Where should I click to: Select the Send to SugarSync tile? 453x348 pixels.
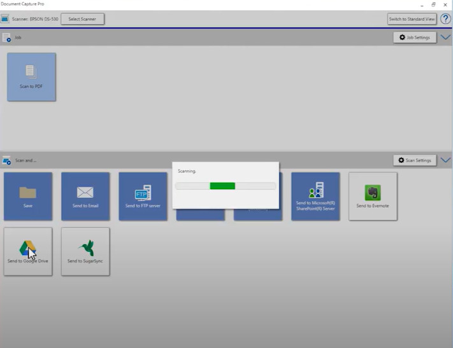coord(85,251)
